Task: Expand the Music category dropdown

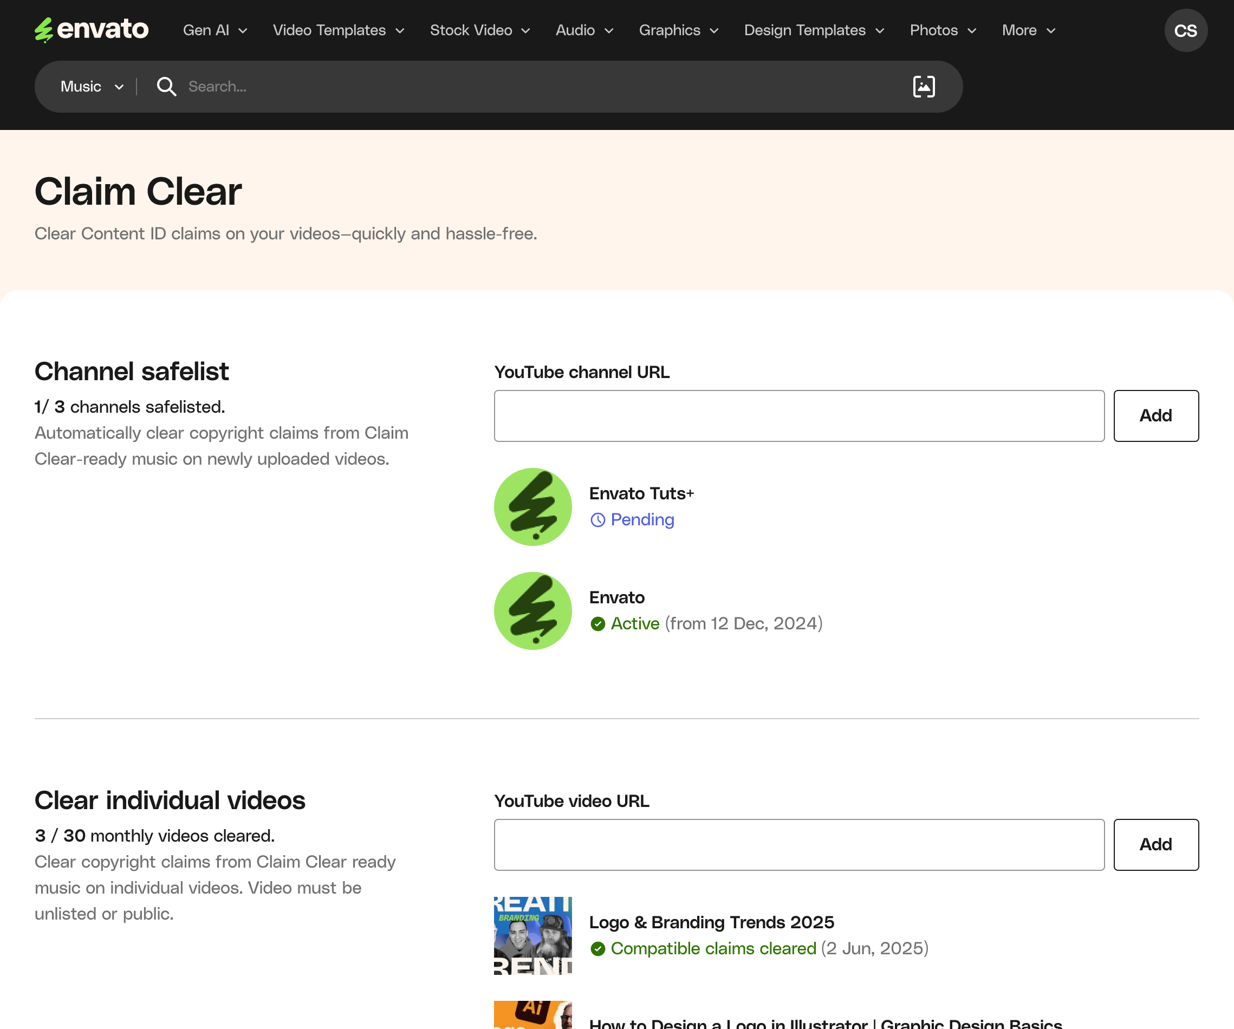Action: [92, 87]
